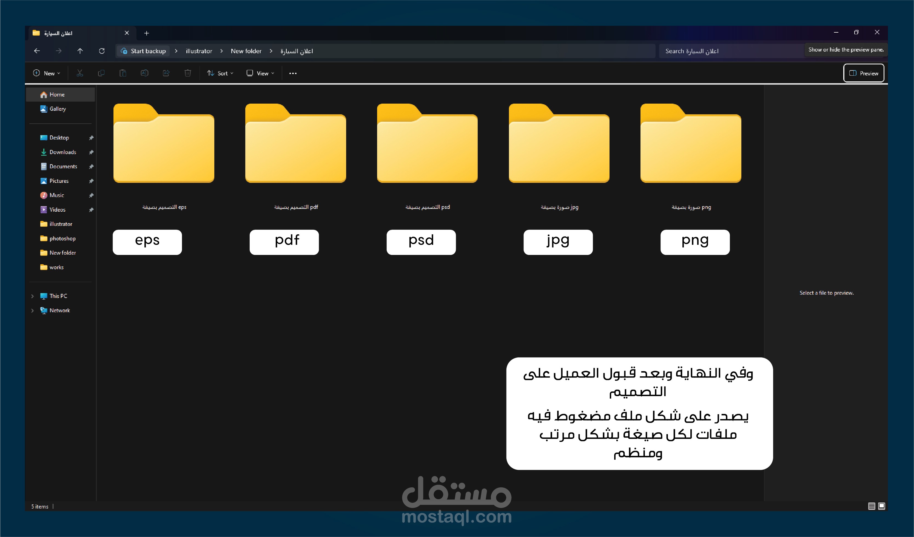Screen dimensions: 914x537
Task: Select the png folder thumbnail
Action: pyautogui.click(x=691, y=144)
